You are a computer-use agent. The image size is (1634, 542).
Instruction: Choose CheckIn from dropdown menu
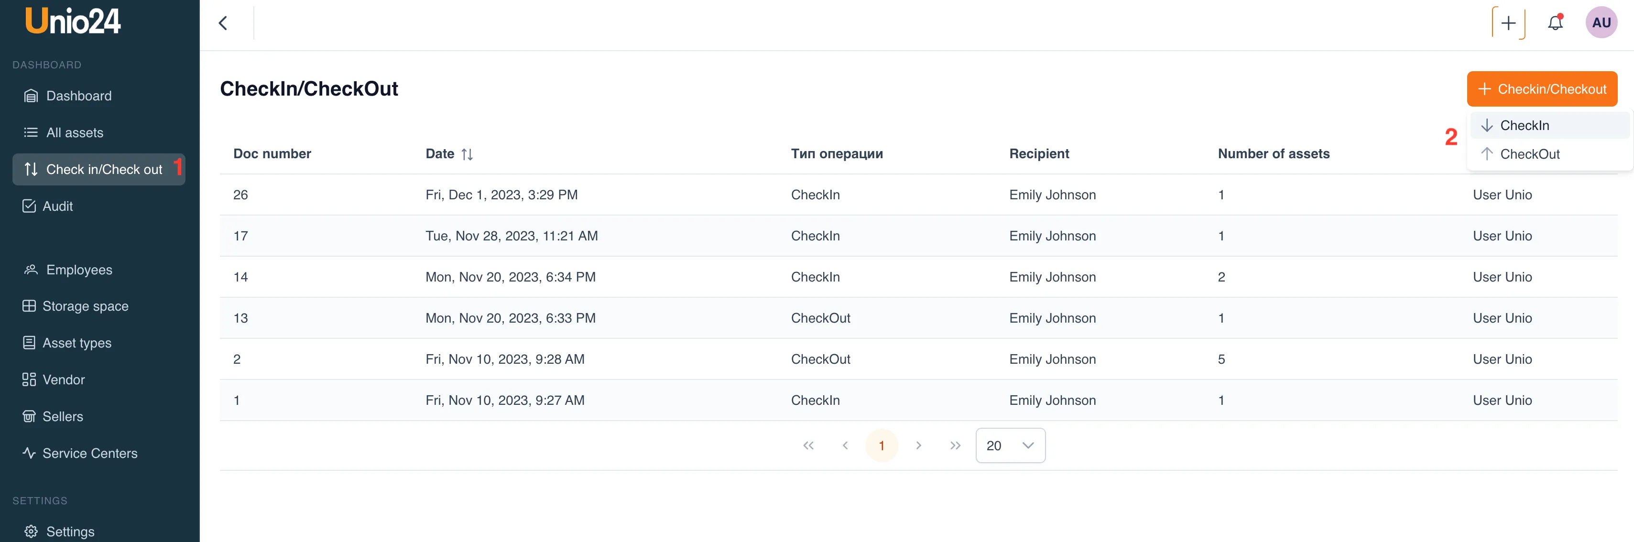(1524, 126)
